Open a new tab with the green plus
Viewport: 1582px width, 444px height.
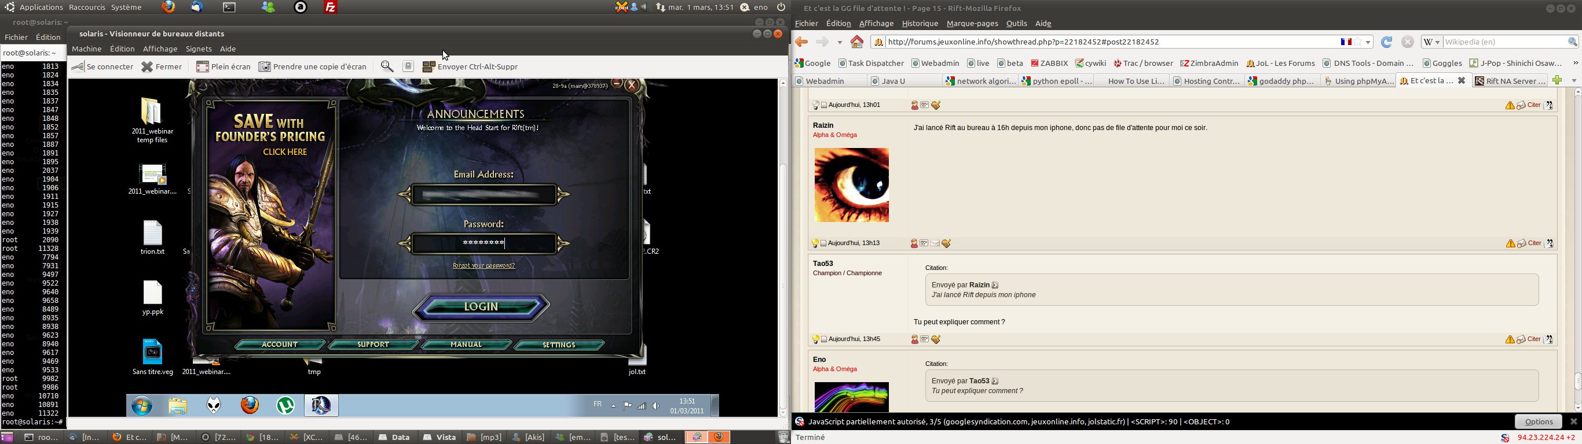point(1557,80)
